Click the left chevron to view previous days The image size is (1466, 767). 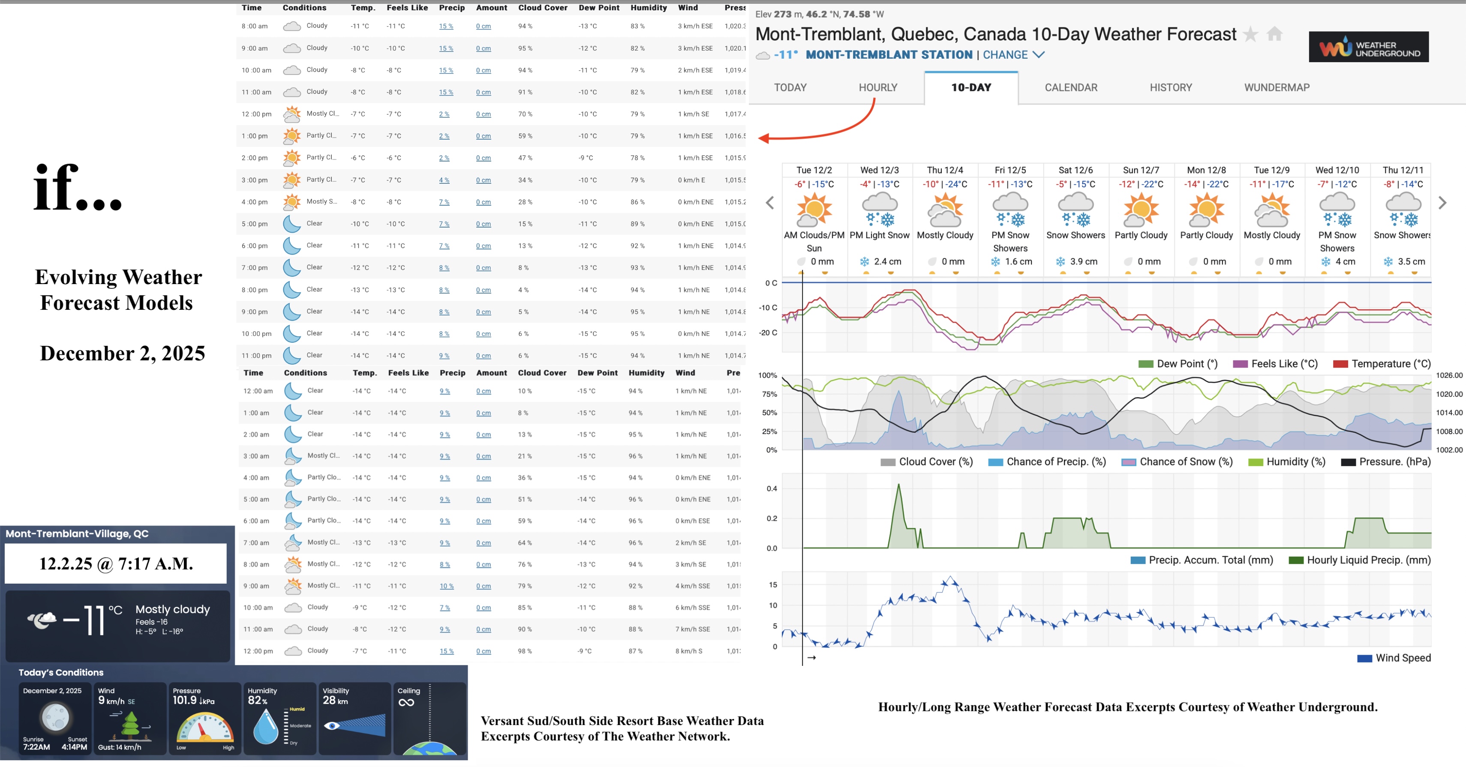769,203
